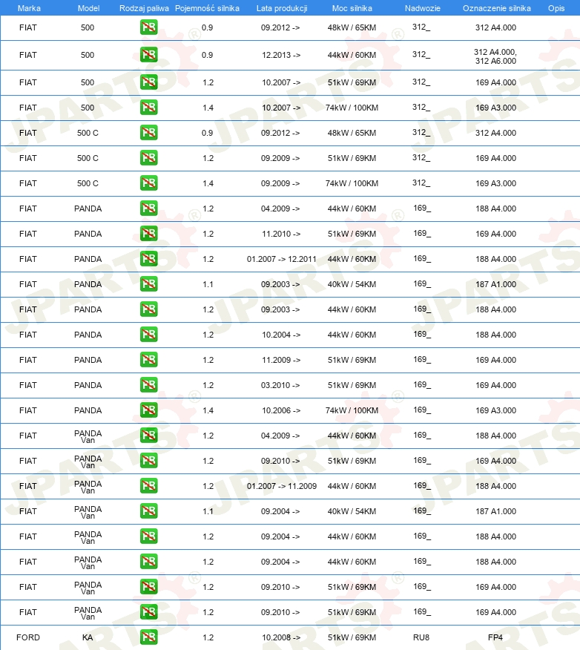The height and width of the screenshot is (650, 580).
Task: Click the fuel icon in the PANDA 03.2010 row
Action: click(149, 385)
